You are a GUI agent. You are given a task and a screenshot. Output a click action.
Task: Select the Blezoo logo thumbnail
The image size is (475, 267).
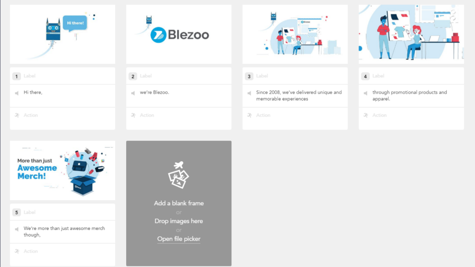179,34
